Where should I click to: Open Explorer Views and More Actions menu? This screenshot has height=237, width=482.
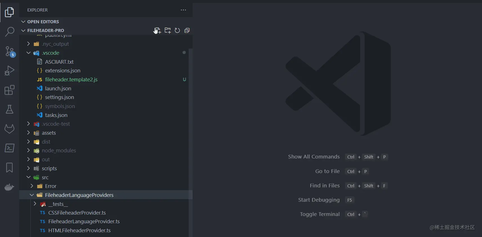pyautogui.click(x=183, y=10)
